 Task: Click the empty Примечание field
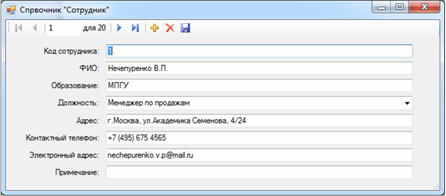click(x=259, y=172)
